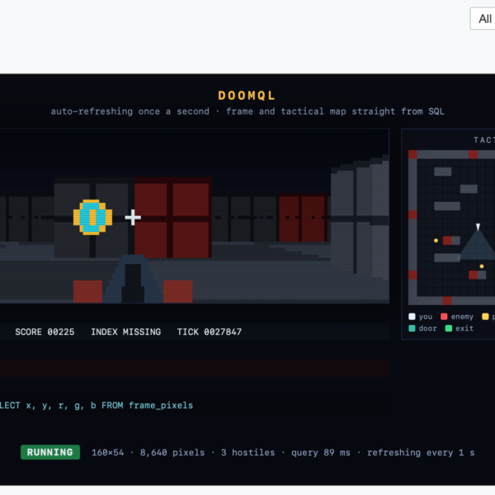This screenshot has height=495, width=495.
Task: Click the red block left of the weapon
Action: click(87, 291)
